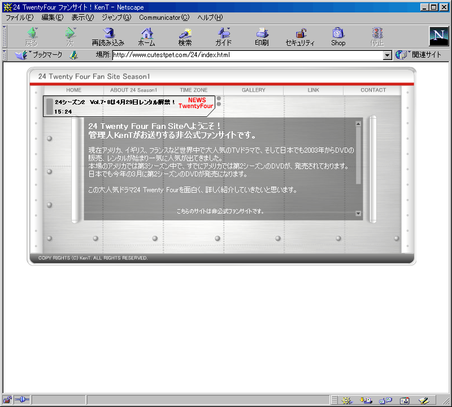
Task: Click the non-official fan site notice text
Action: (220, 211)
